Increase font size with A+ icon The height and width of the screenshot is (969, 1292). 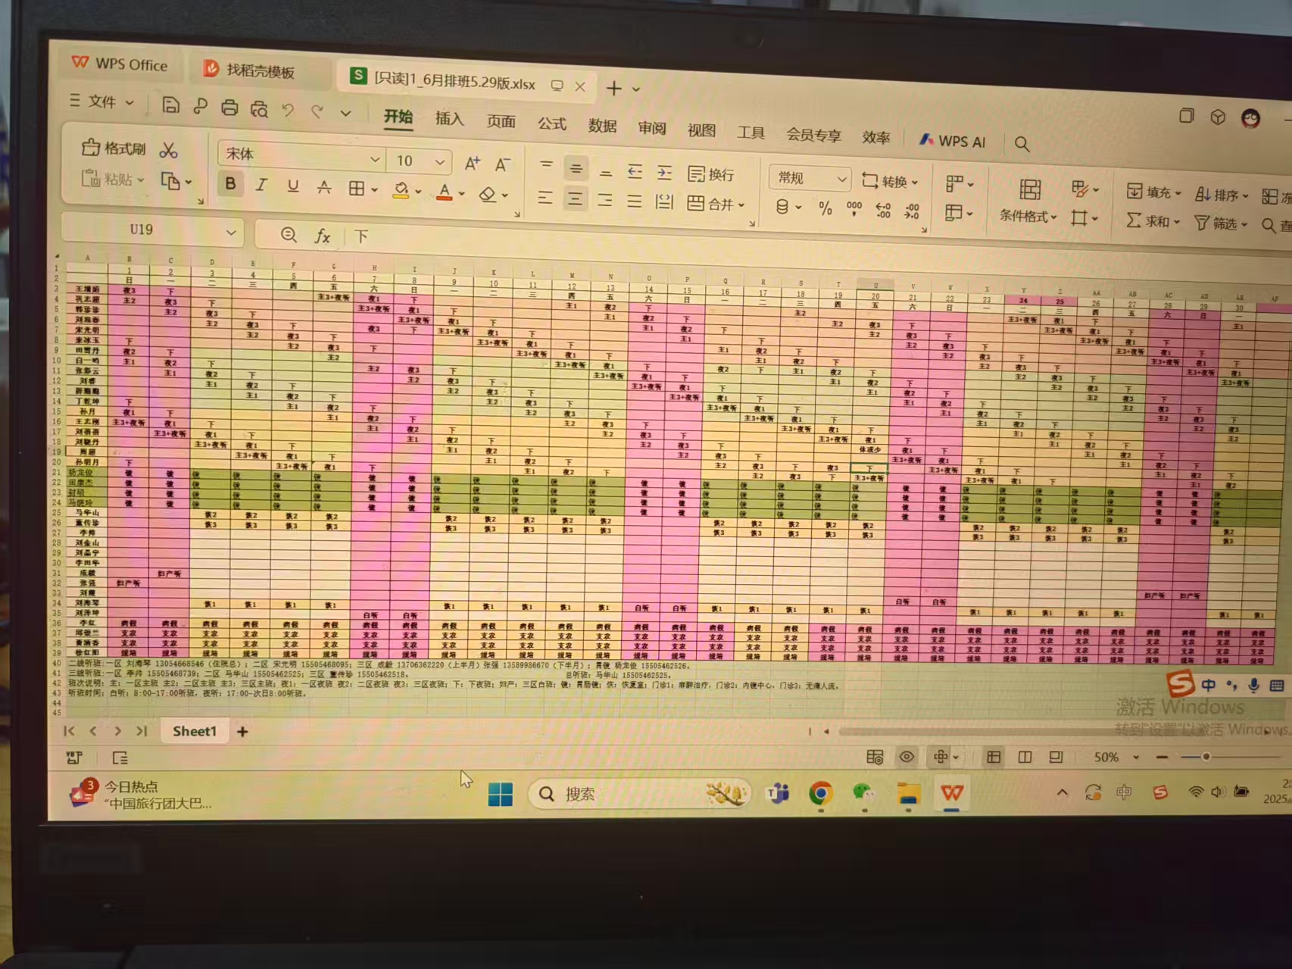(472, 163)
